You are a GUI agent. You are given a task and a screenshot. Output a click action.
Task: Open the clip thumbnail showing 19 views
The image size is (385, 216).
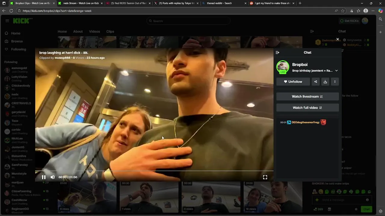(273, 197)
